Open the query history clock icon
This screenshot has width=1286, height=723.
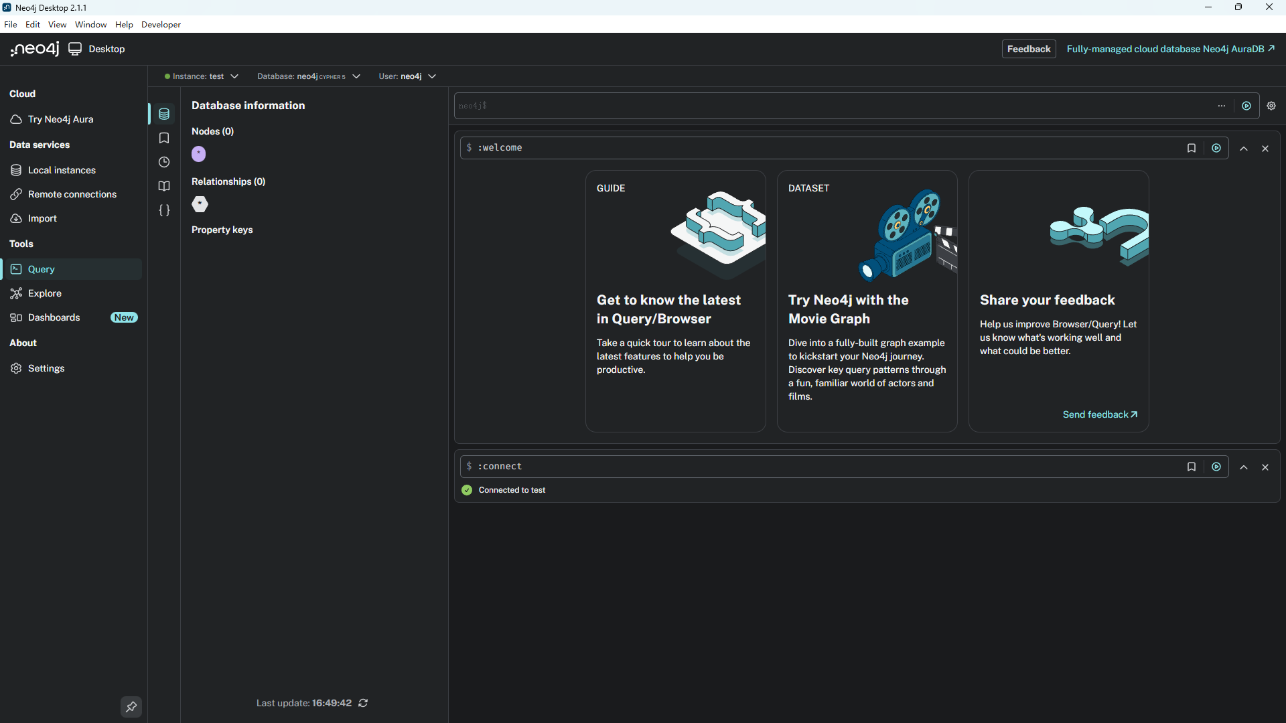[164, 162]
